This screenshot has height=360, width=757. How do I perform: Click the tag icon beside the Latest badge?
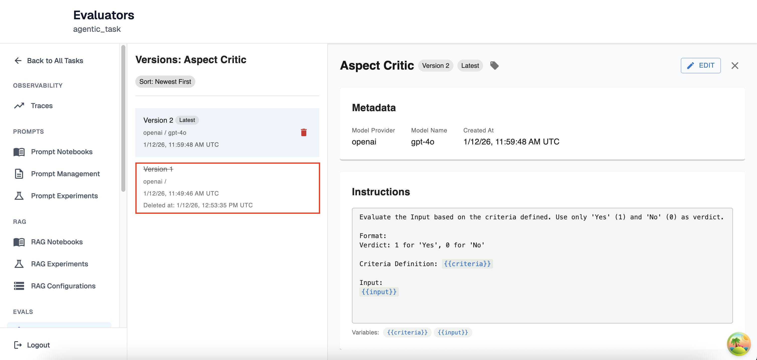(x=494, y=65)
